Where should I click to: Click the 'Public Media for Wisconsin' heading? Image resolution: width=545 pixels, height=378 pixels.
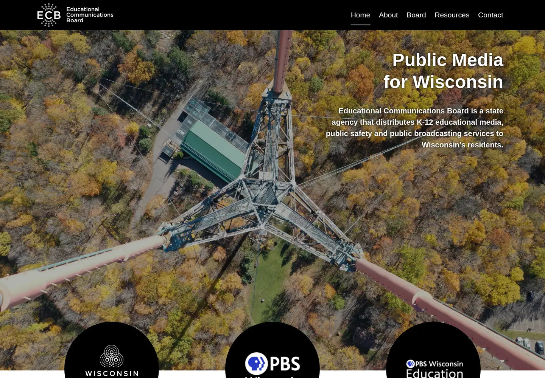[x=443, y=71]
